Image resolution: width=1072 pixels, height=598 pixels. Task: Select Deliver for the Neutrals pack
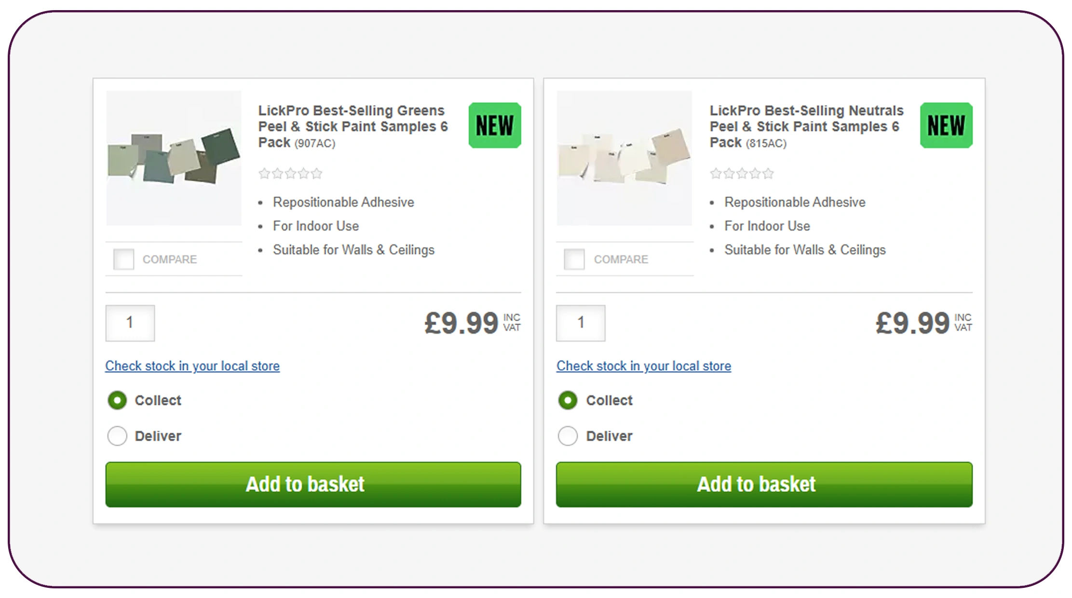568,435
